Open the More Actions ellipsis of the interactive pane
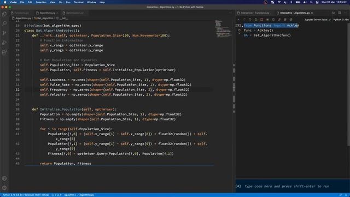Screen dimensions: 350x197 point(345,13)
